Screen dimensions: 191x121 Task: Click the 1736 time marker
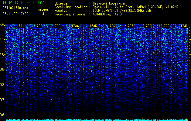111,26
